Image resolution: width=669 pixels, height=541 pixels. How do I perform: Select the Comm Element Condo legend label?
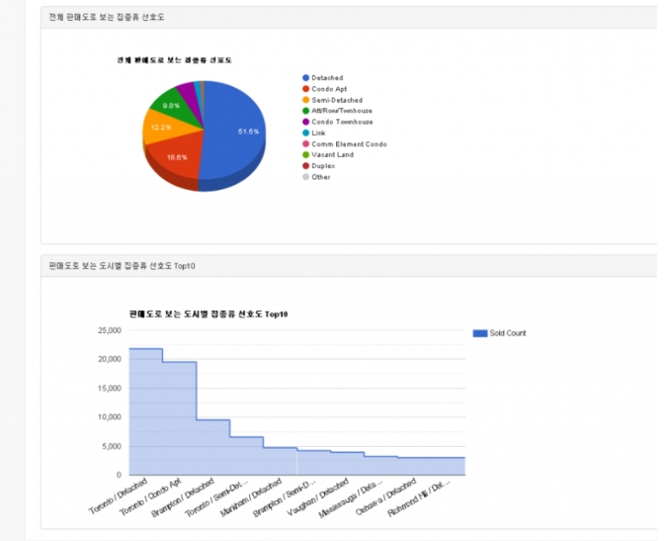click(x=348, y=144)
